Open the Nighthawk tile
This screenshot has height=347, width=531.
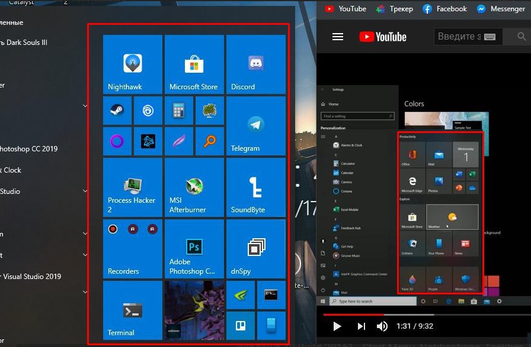point(132,64)
